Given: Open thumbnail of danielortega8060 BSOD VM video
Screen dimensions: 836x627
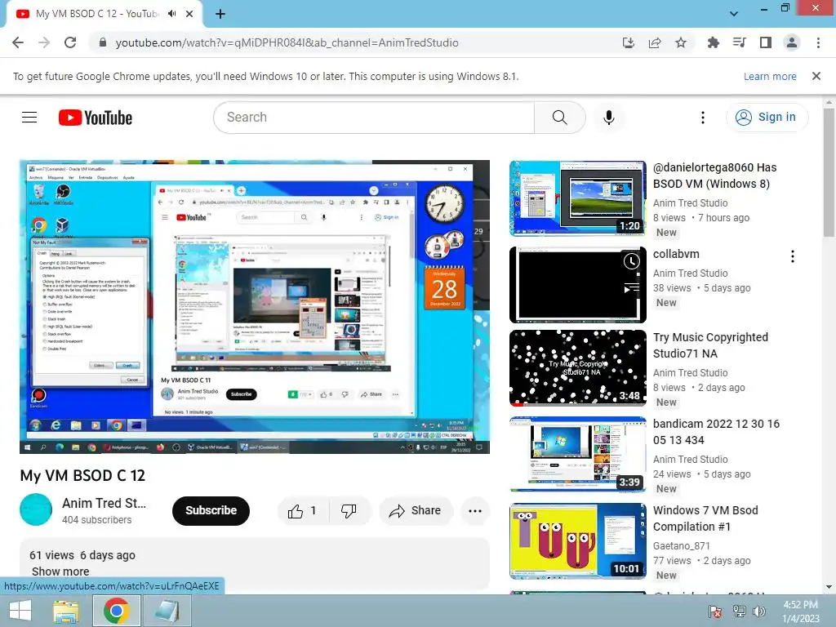Looking at the screenshot, I should tap(578, 198).
